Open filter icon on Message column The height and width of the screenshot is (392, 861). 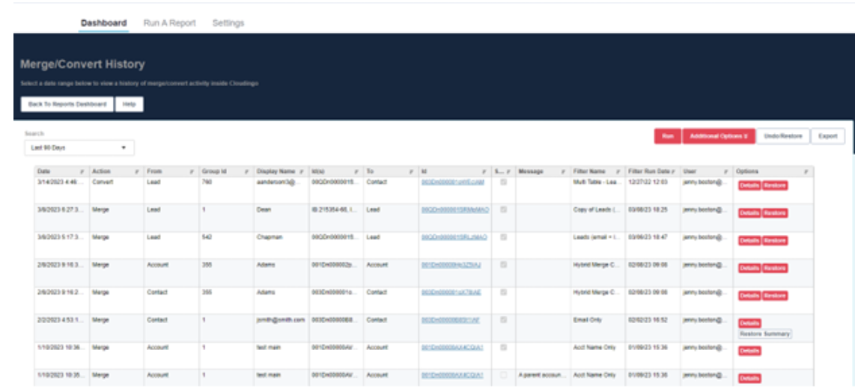564,171
